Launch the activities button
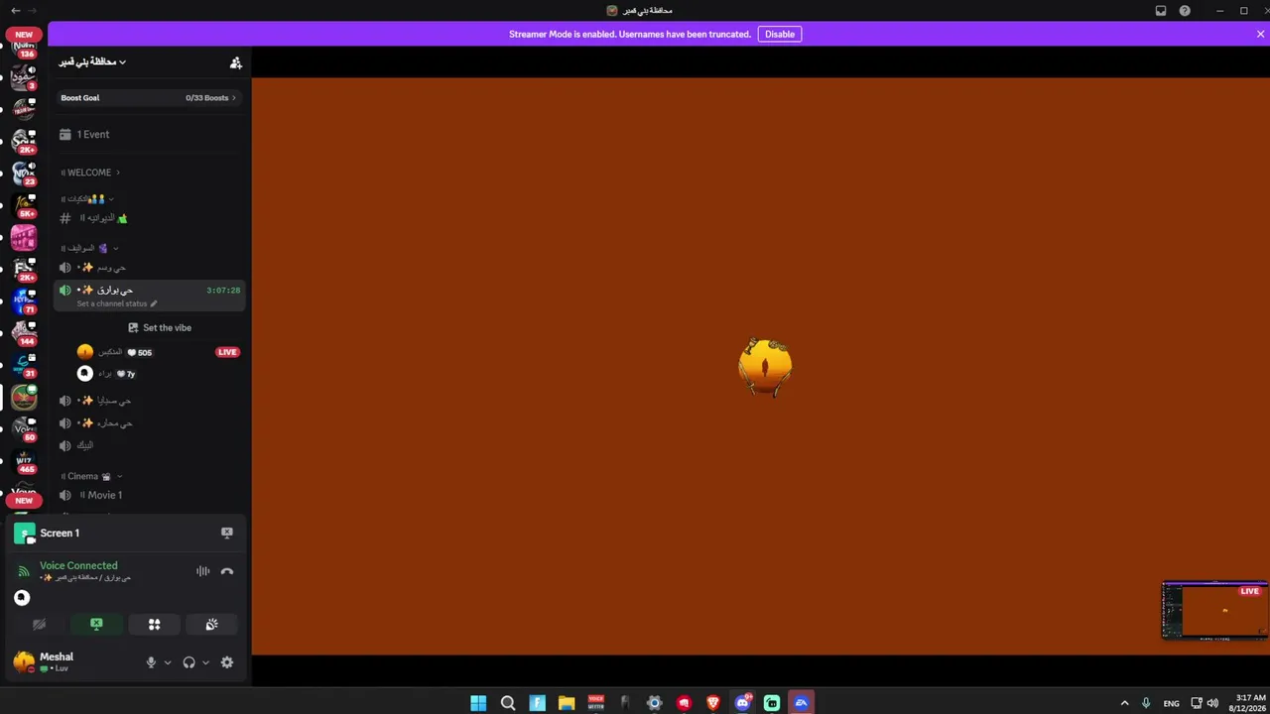This screenshot has height=714, width=1270. pyautogui.click(x=154, y=625)
